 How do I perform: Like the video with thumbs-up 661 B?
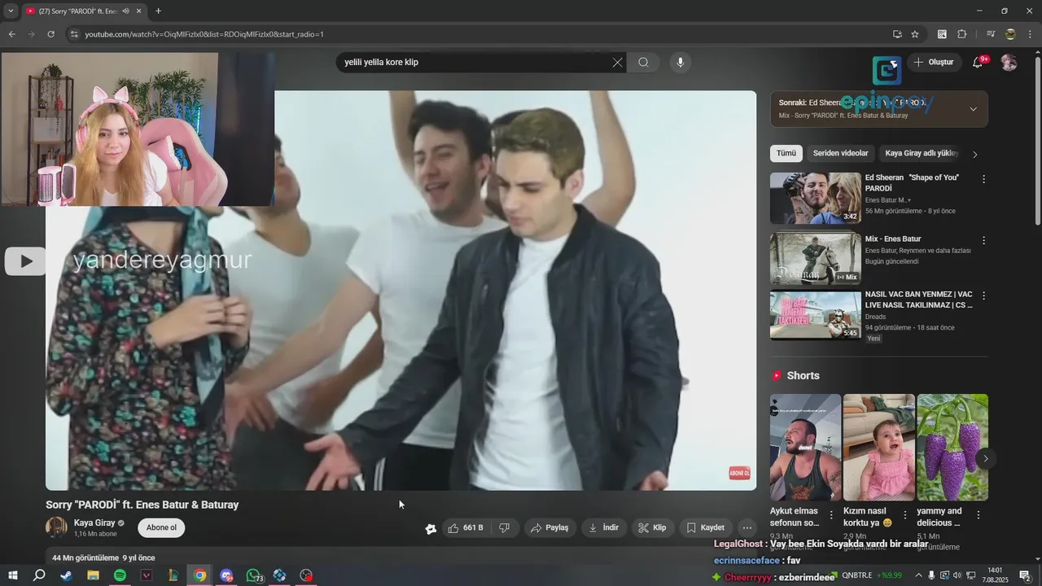[x=465, y=528]
